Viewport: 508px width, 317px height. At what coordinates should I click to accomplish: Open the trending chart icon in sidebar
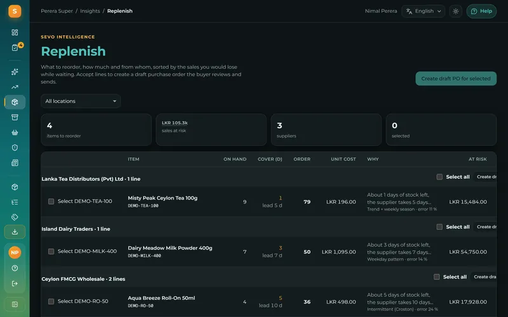15,87
